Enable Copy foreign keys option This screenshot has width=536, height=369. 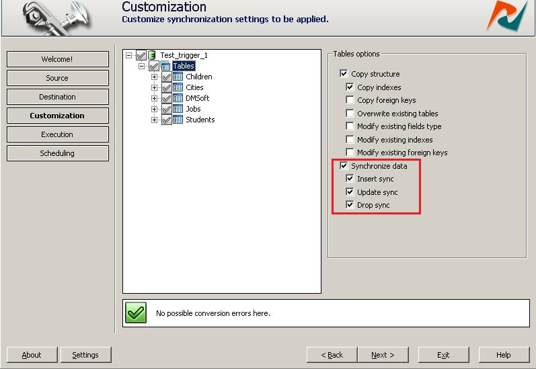pos(350,99)
